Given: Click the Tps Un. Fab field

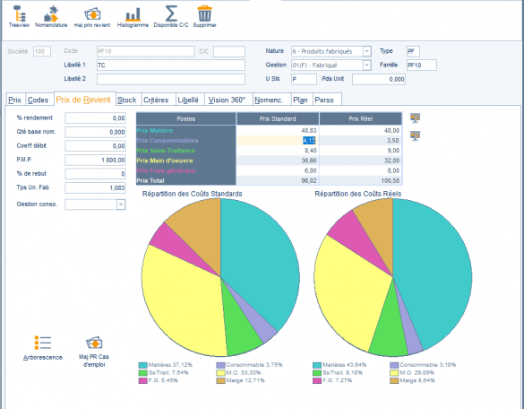Looking at the screenshot, I should tap(95, 187).
